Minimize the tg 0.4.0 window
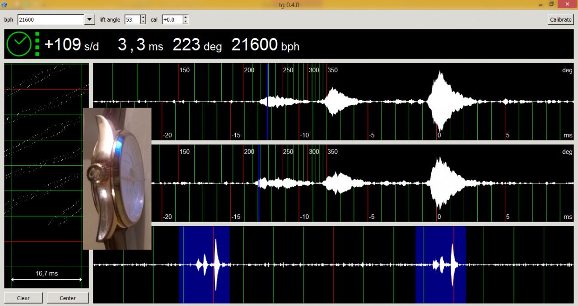Screen dimensions: 578x306 (x=540, y=5)
